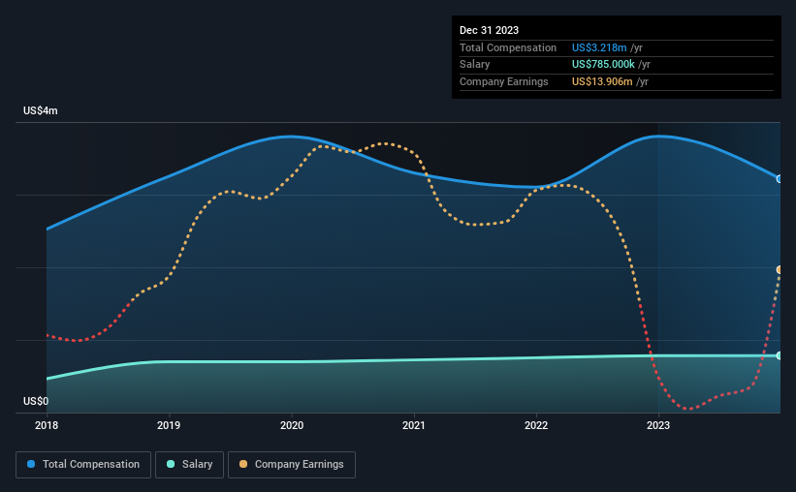Click the teal Salary legend dot
The width and height of the screenshot is (796, 492).
click(171, 464)
